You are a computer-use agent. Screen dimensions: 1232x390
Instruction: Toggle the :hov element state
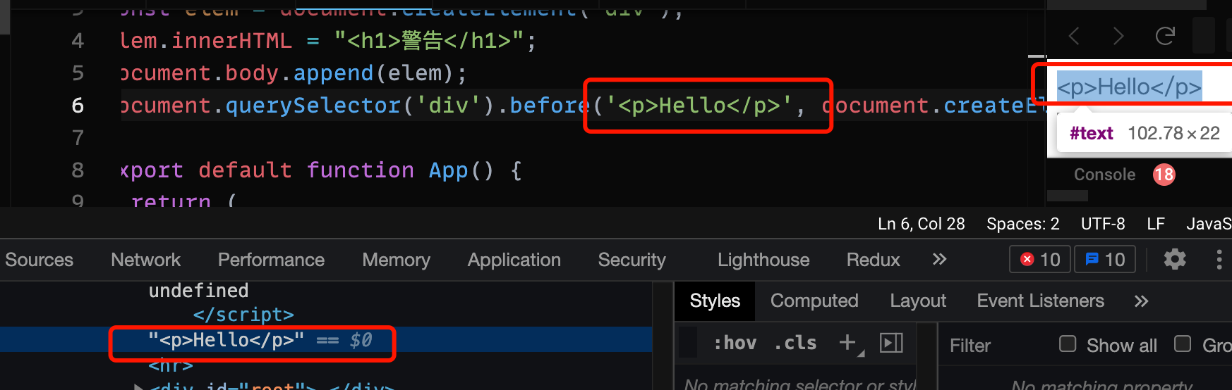pyautogui.click(x=735, y=344)
